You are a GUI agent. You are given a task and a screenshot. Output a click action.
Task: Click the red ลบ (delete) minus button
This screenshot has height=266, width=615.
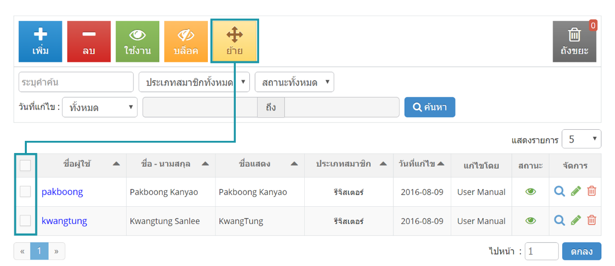tap(89, 42)
